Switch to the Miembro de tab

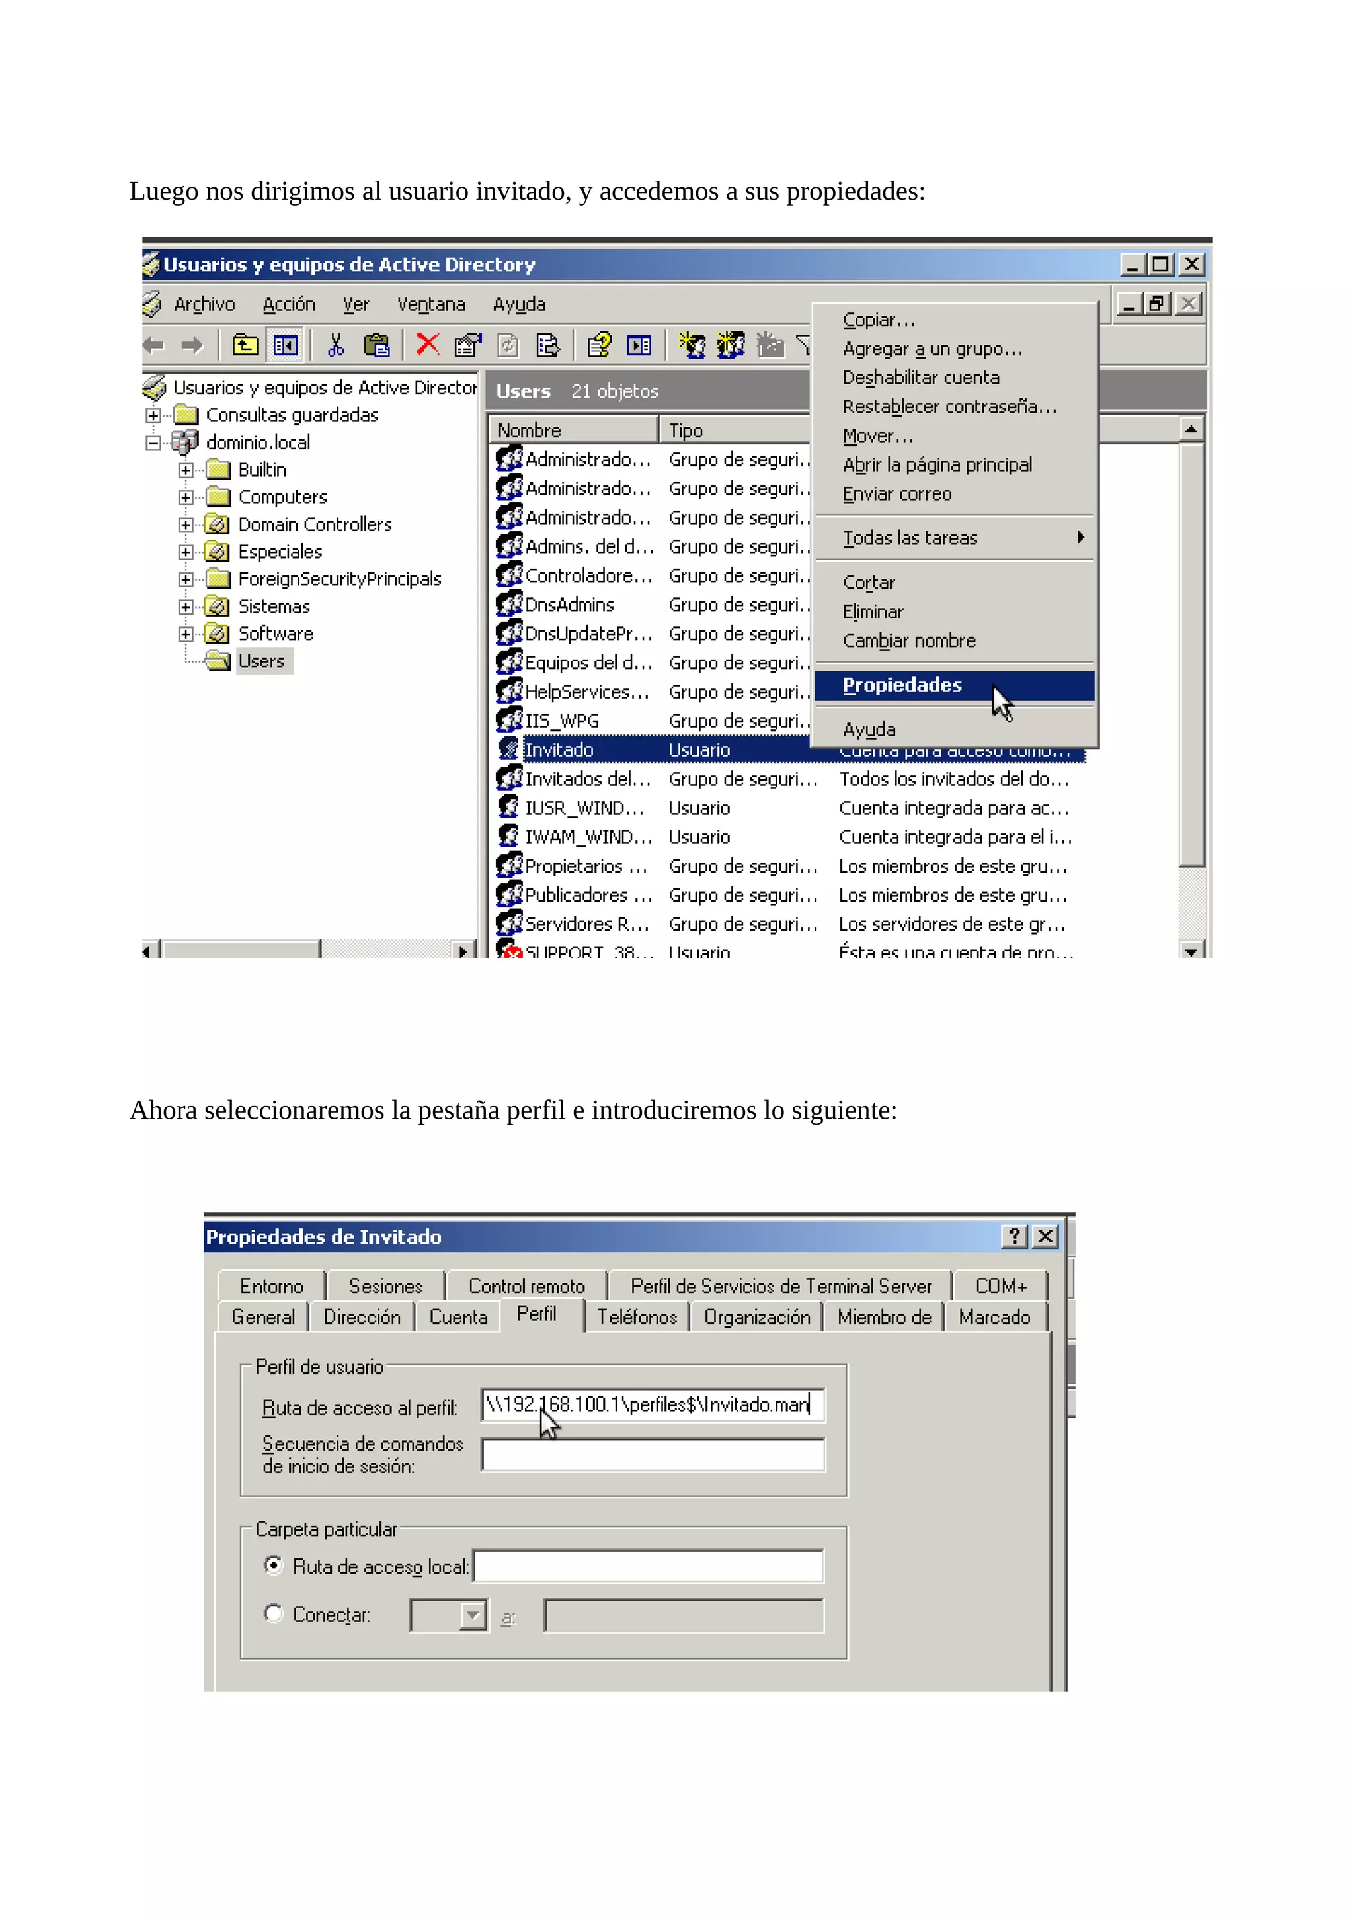883,1318
